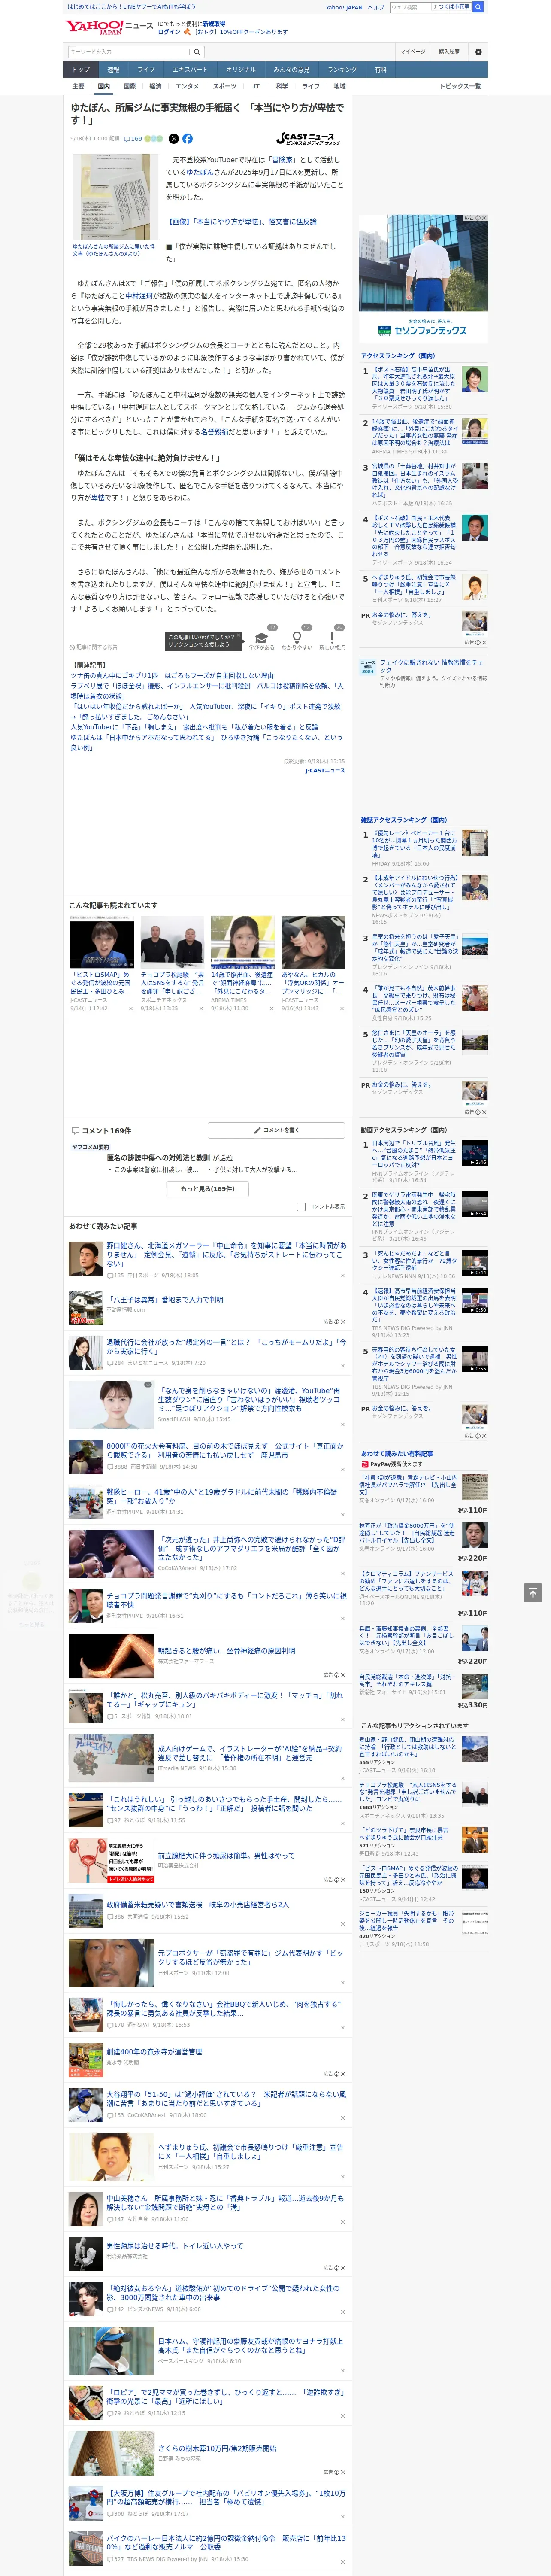This screenshot has width=551, height=2576.
Task: Click pencil コメントを書く button
Action: 276,1130
